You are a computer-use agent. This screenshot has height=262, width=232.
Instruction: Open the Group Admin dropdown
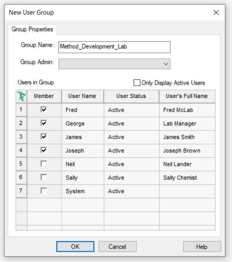114,64
